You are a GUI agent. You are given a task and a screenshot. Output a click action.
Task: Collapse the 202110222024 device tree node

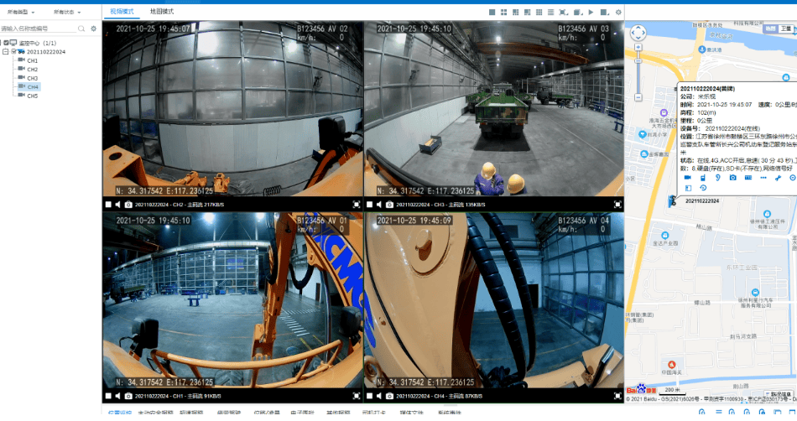(x=5, y=52)
